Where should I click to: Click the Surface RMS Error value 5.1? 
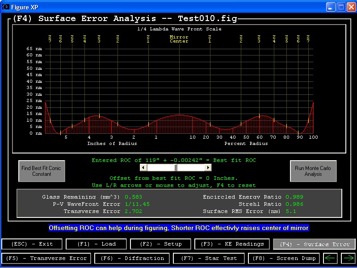click(291, 211)
